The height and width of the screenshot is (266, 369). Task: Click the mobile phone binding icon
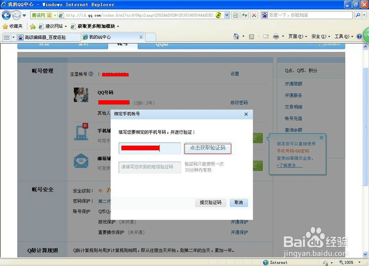[x=81, y=132]
